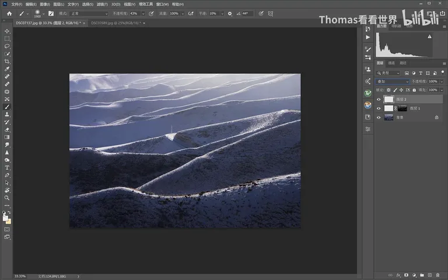
Task: Open the layer blend mode dropdown
Action: tap(393, 82)
